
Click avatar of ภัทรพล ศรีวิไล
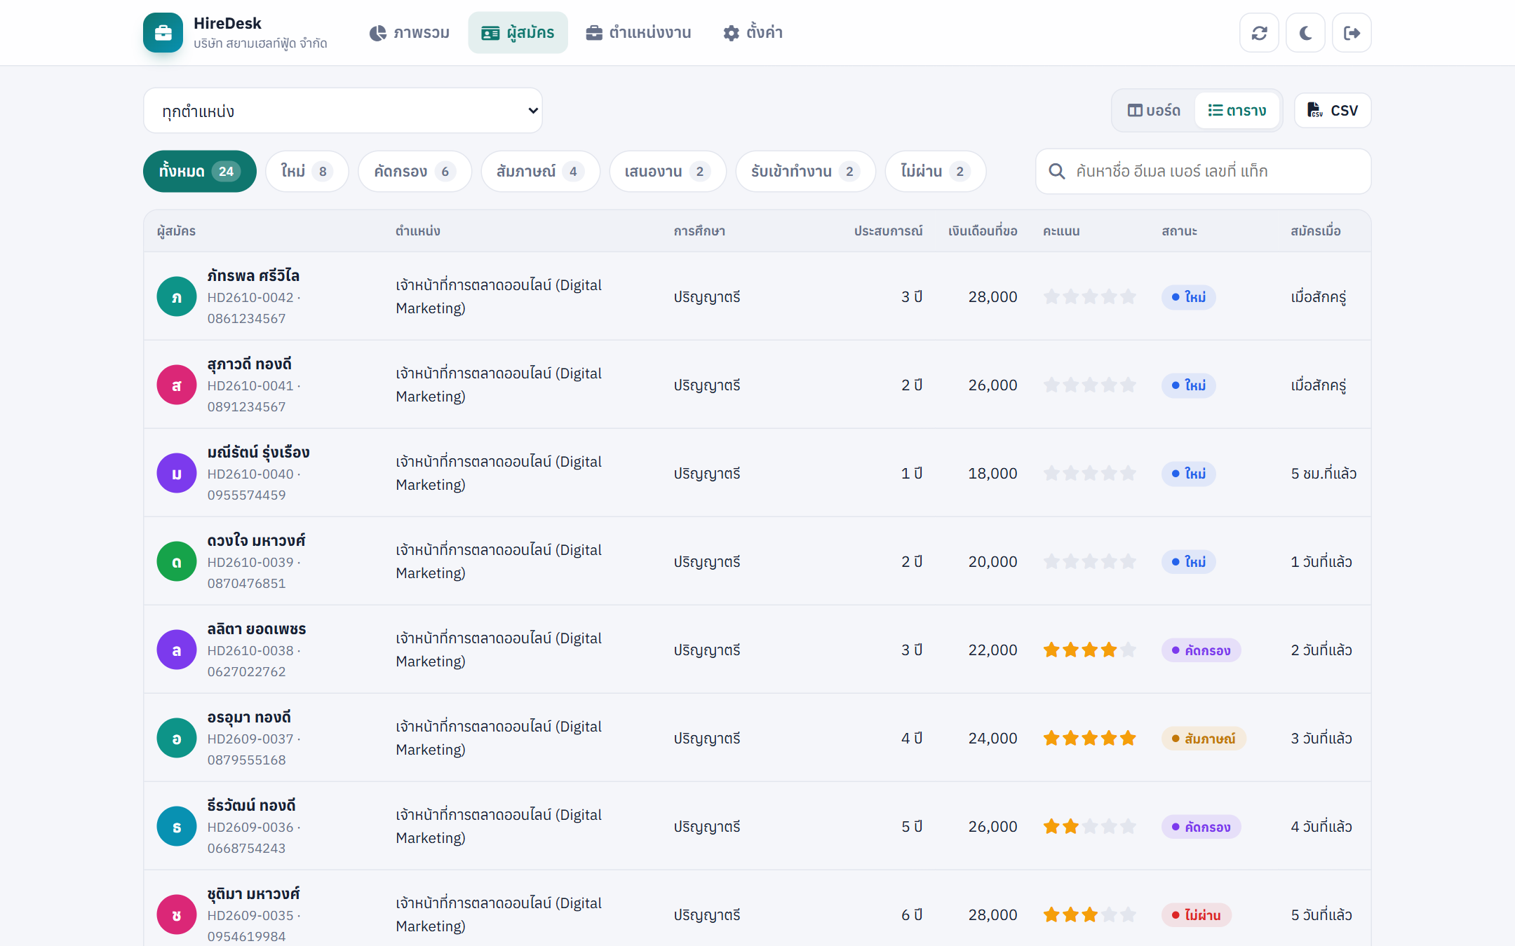click(x=176, y=296)
